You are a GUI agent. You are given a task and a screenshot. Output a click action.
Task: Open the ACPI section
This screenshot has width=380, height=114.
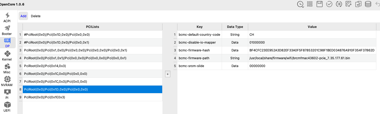7,17
